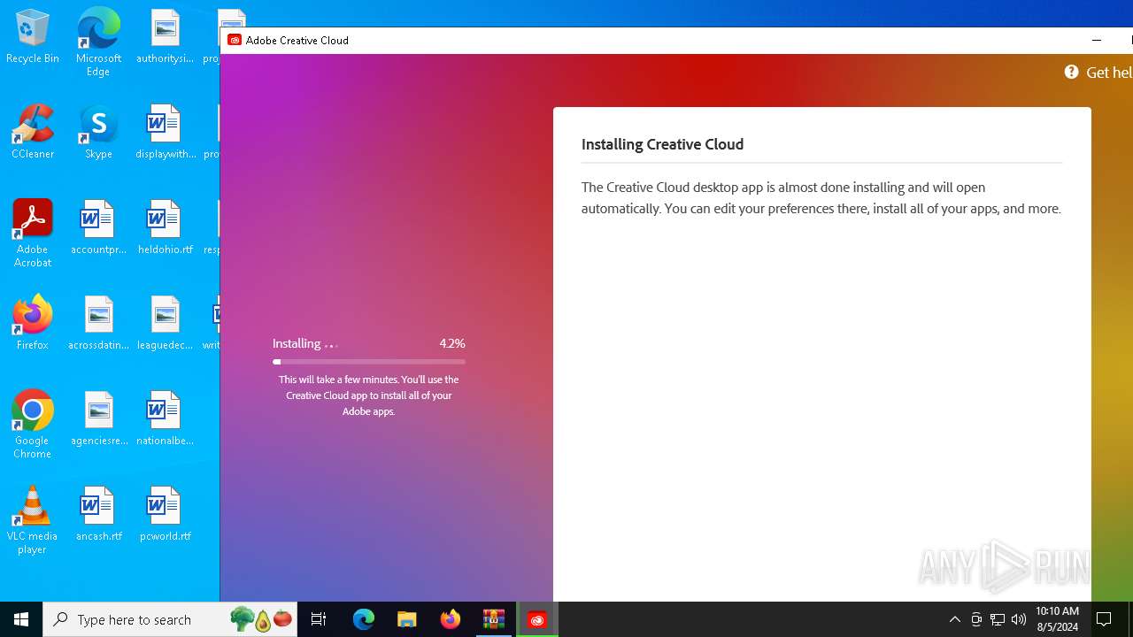Image resolution: width=1133 pixels, height=637 pixels.
Task: Launch Adobe Acrobat from desktop
Action: point(33,234)
